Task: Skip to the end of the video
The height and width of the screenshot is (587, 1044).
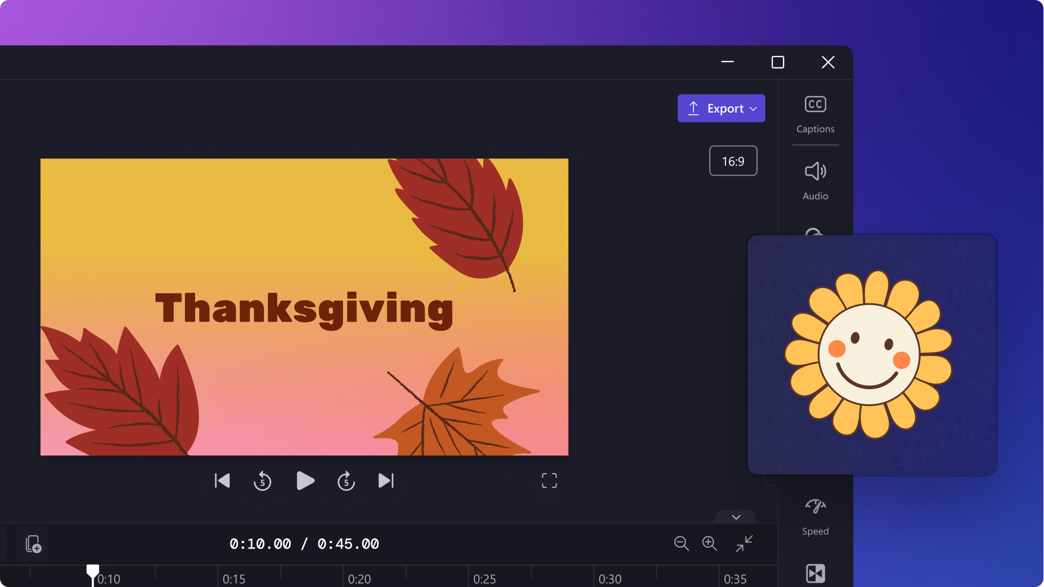Action: coord(386,481)
